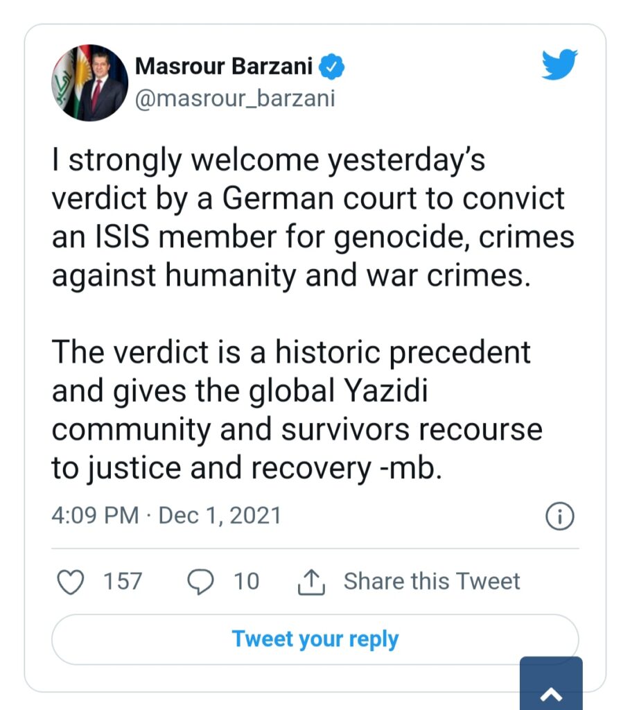Click the Masrour Barzani display name
Image resolution: width=630 pixels, height=710 pixels.
(x=226, y=67)
